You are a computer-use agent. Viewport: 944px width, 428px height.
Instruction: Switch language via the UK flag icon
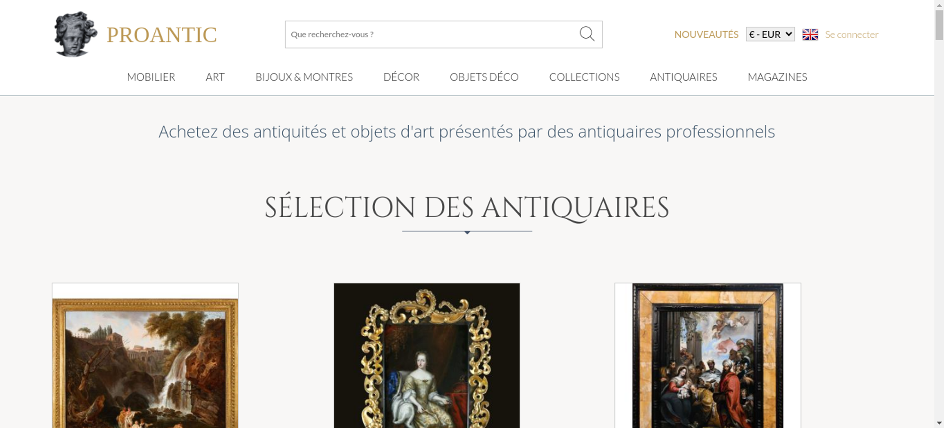point(810,34)
